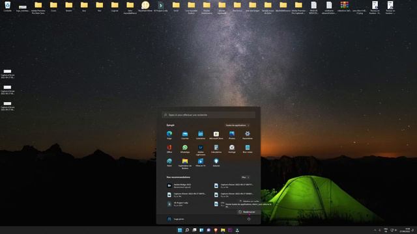Open the Corbeille recycle bin
Image resolution: width=417 pixels, height=234 pixels.
coord(7,6)
